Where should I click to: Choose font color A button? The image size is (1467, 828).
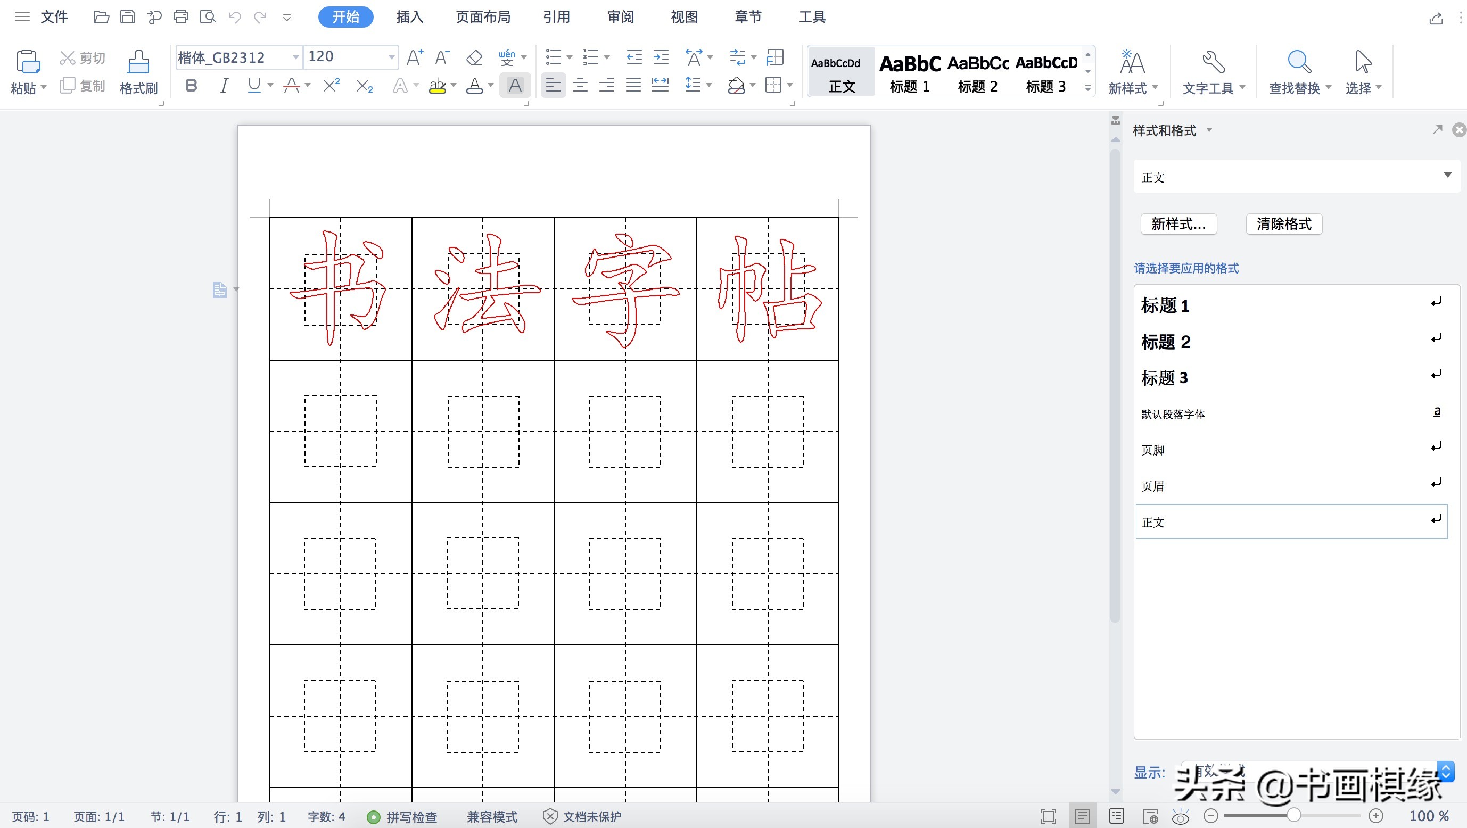point(474,86)
